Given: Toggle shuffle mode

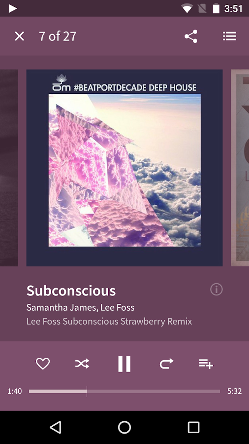Looking at the screenshot, I should point(82,363).
